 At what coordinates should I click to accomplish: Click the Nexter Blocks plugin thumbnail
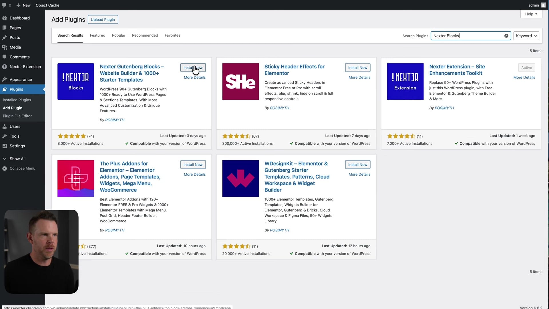[x=76, y=82]
